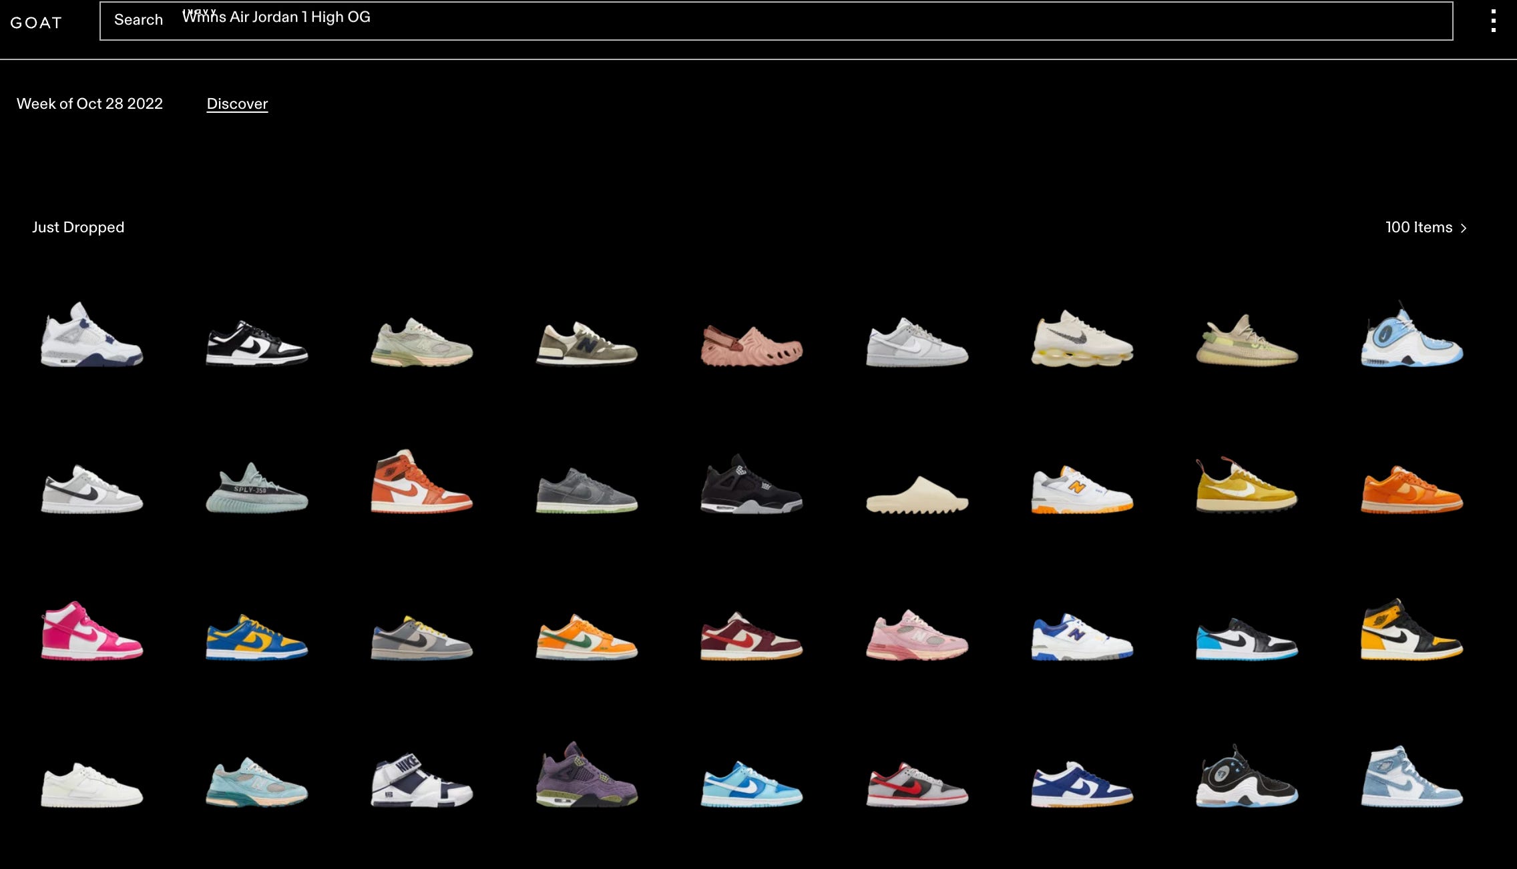1517x869 pixels.
Task: Open the Discover link
Action: coord(237,103)
